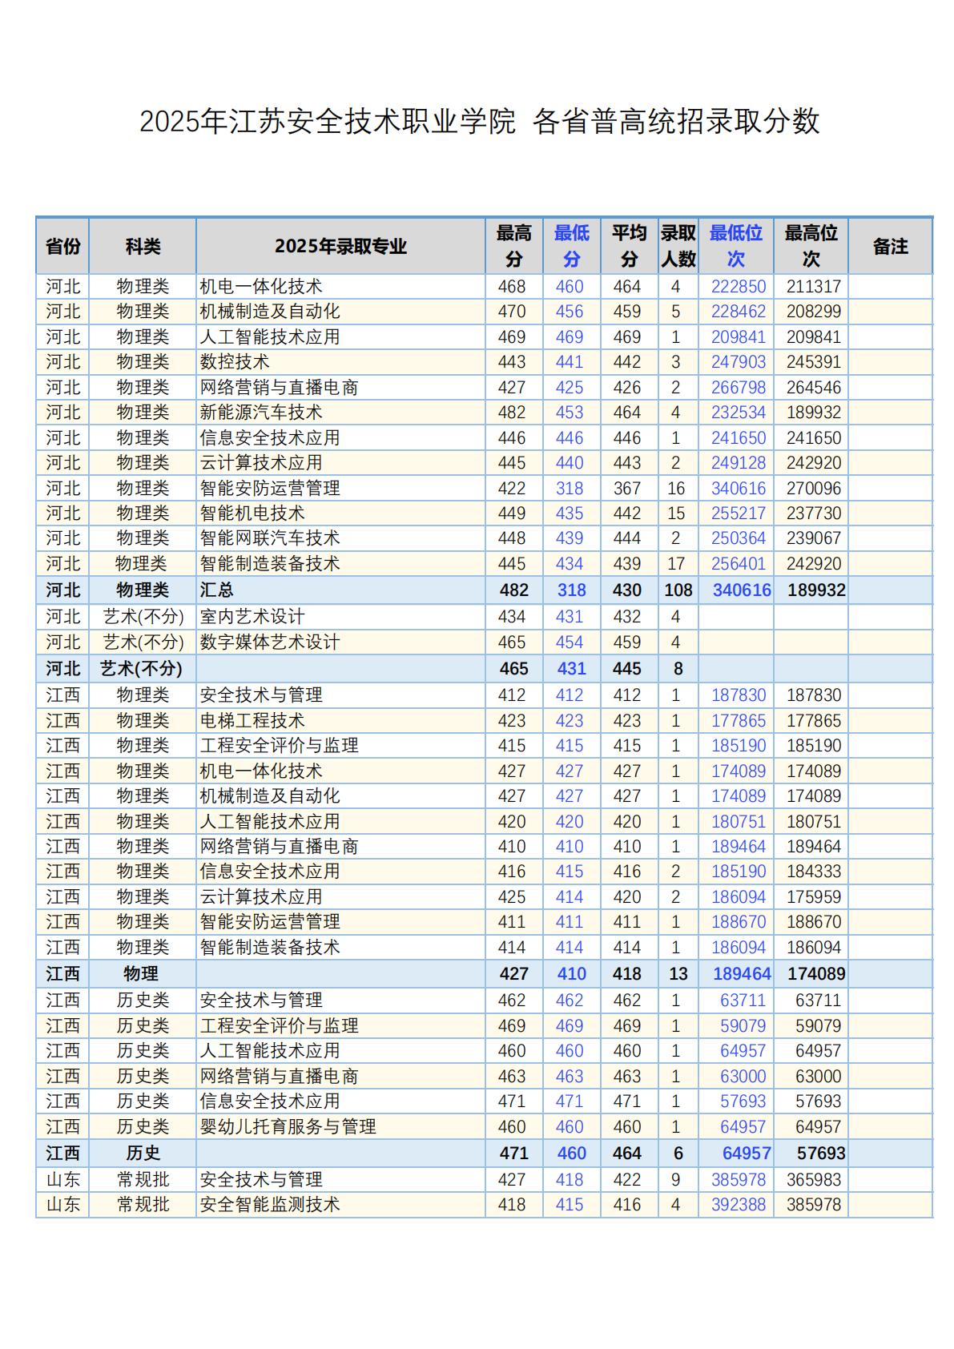Click the highest rank value 175959
Screen dimensions: 954x1349
(x=814, y=897)
